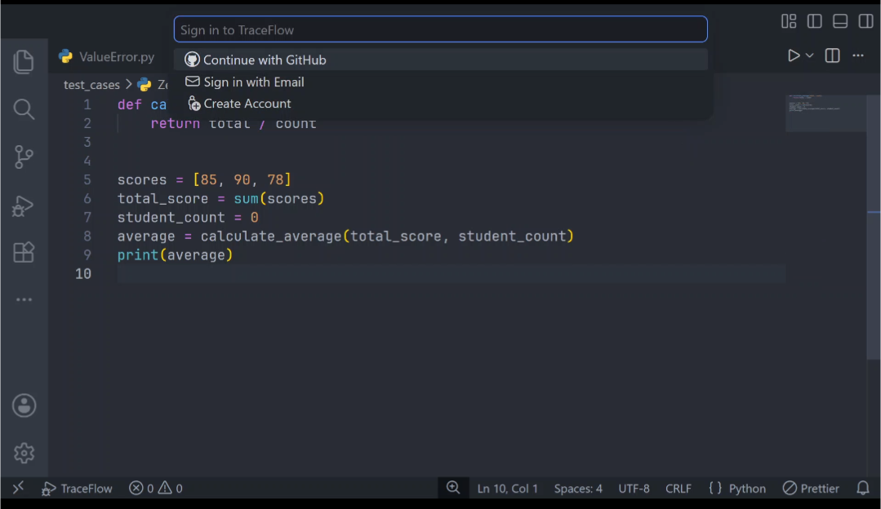
Task: Place cursor on print(average) line
Action: 175,254
